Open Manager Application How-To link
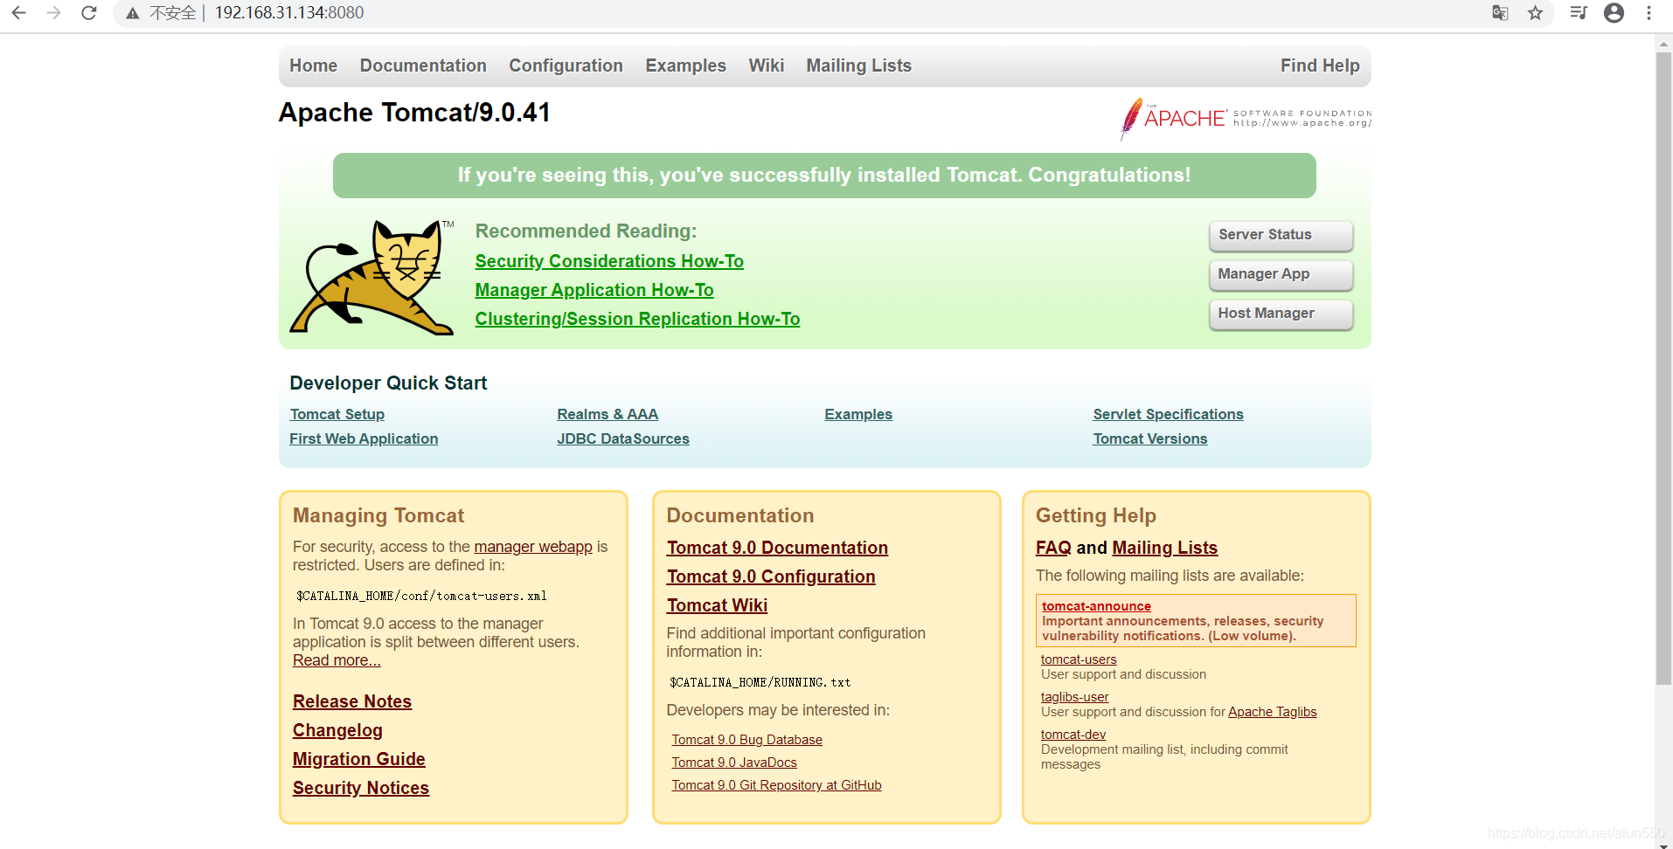This screenshot has height=849, width=1673. 594,290
